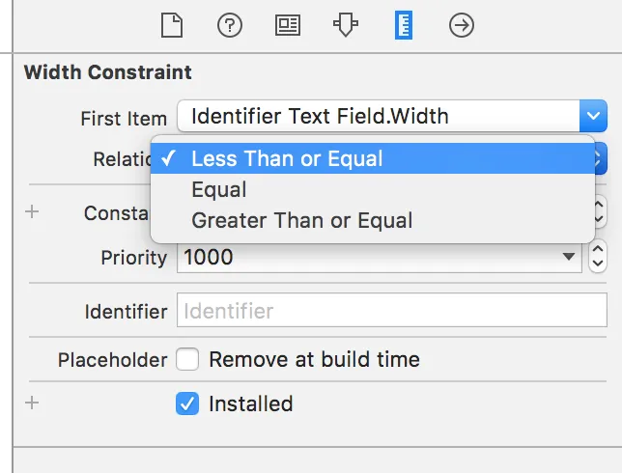Click the Width Constraint section header

point(108,72)
